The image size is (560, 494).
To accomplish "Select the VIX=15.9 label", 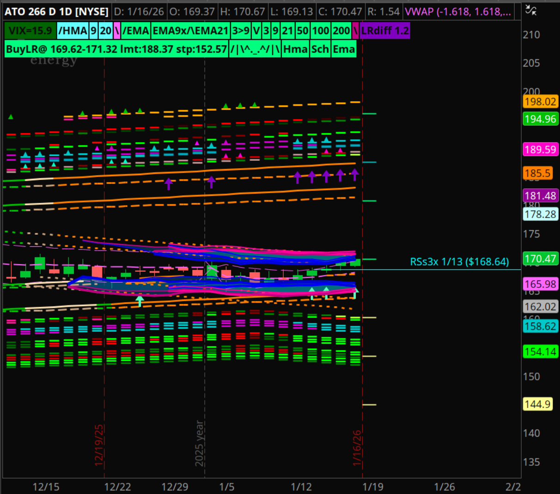I will click(x=30, y=31).
